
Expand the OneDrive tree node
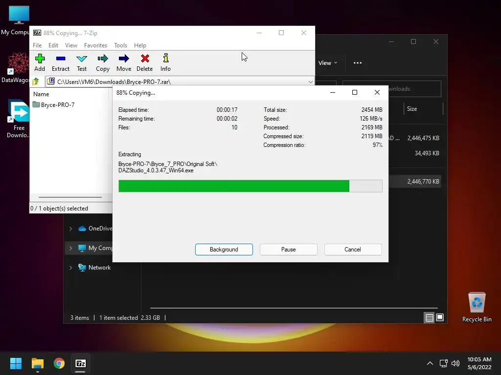[x=70, y=229]
